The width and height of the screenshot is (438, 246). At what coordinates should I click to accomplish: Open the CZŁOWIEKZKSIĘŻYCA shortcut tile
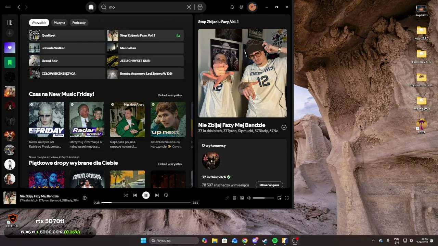coord(67,73)
